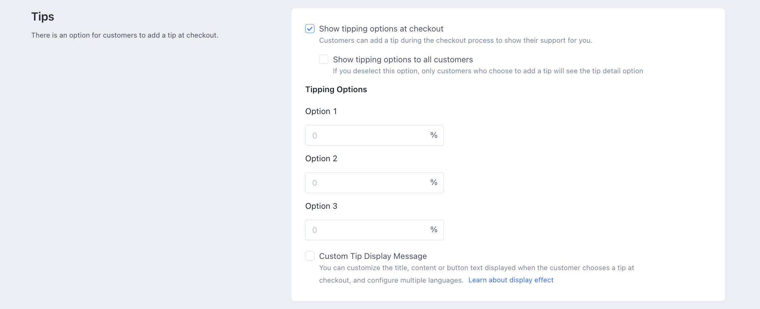Click the Tips section heading

(x=43, y=17)
